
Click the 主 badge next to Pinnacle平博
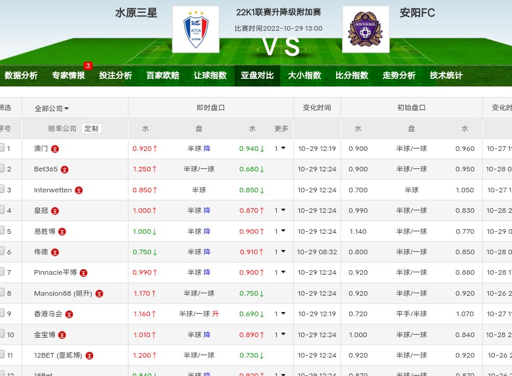click(x=84, y=273)
